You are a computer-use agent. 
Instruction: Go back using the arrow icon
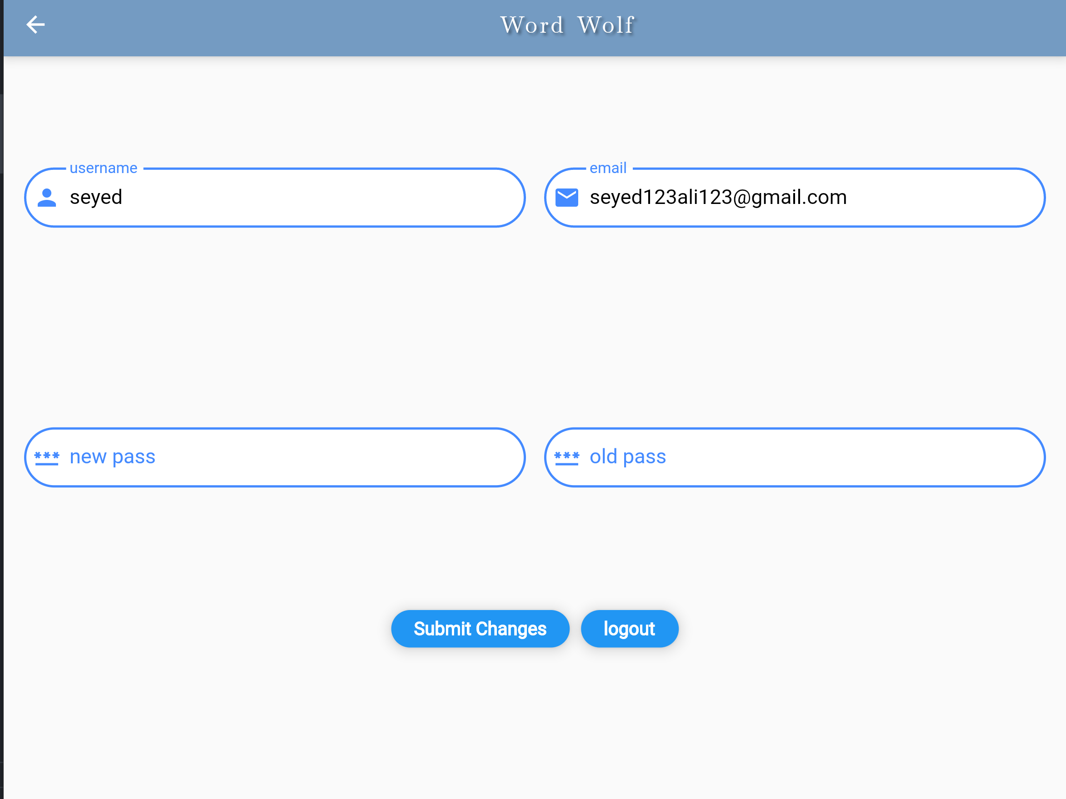(x=35, y=25)
